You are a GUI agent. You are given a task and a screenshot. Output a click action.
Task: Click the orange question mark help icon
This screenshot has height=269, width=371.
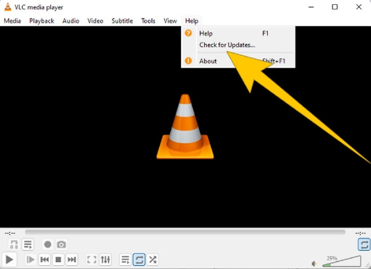[x=189, y=33]
